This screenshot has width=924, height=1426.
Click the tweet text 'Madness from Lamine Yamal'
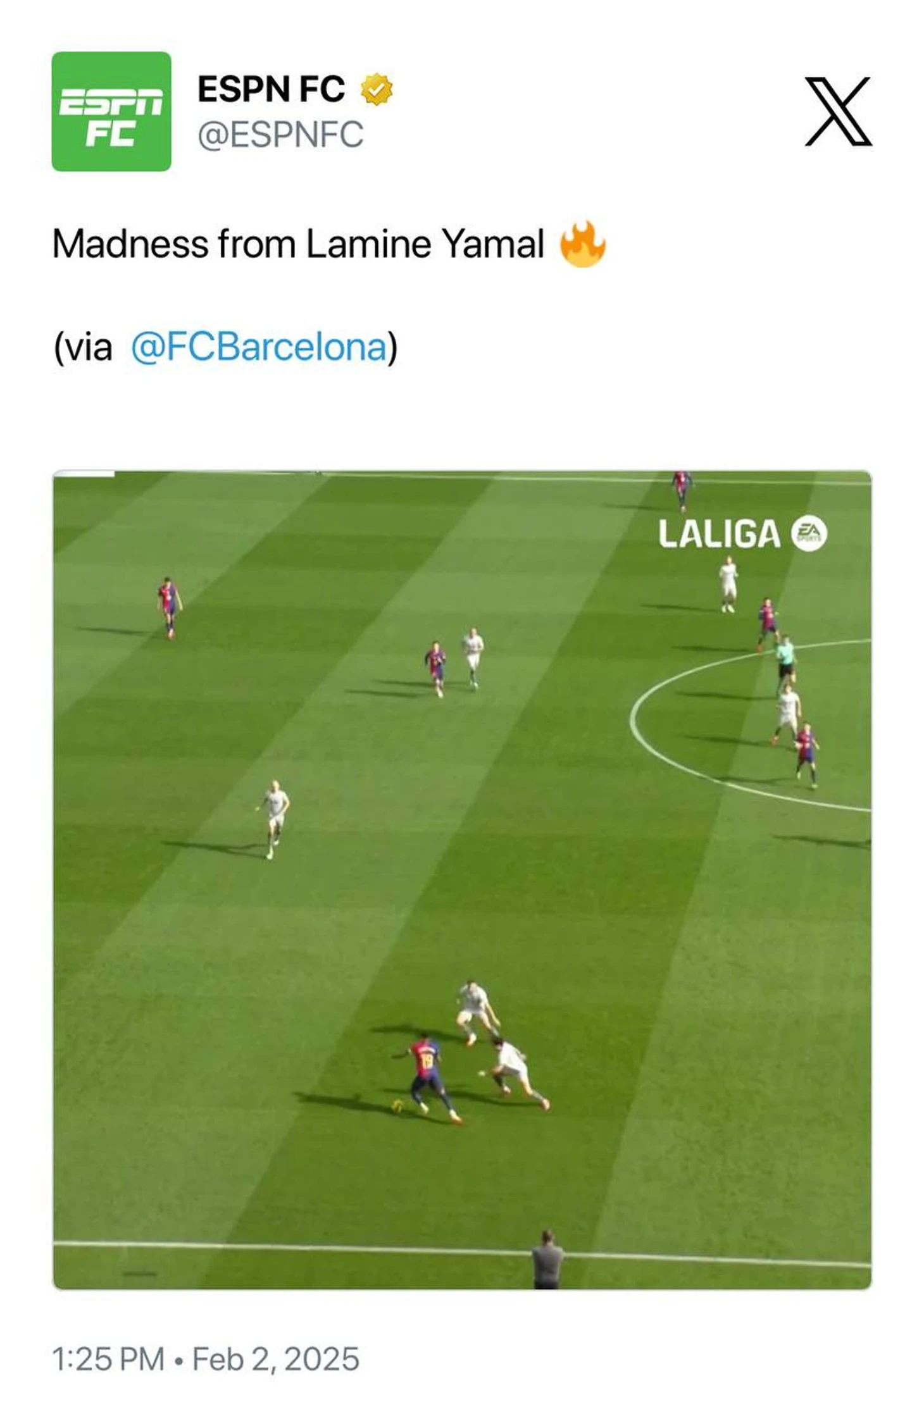[x=298, y=244]
